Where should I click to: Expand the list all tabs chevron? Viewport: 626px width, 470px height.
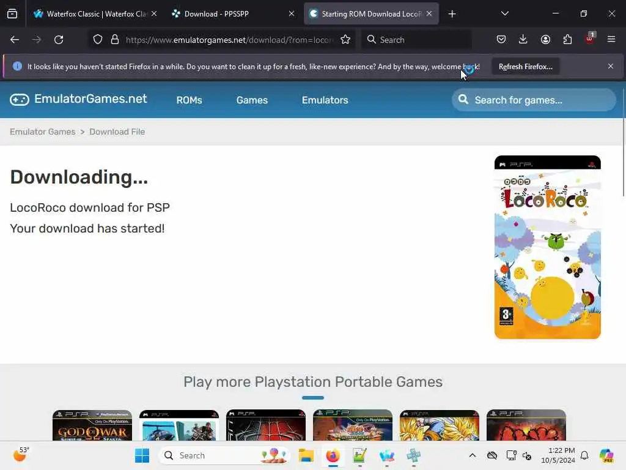[x=504, y=13]
